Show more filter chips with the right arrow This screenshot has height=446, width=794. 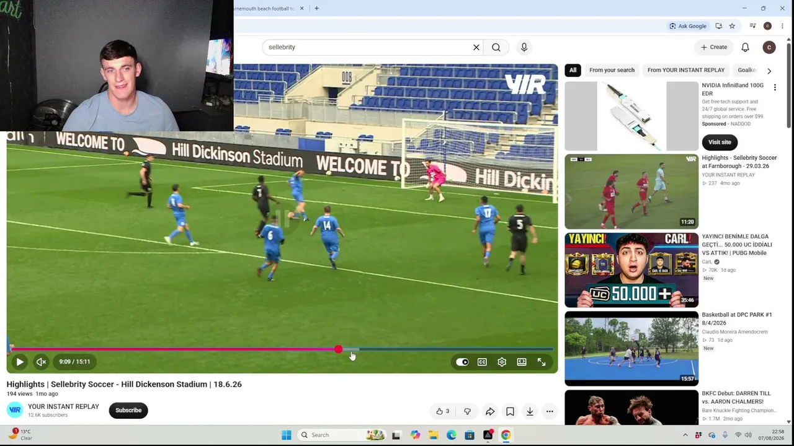(x=769, y=71)
